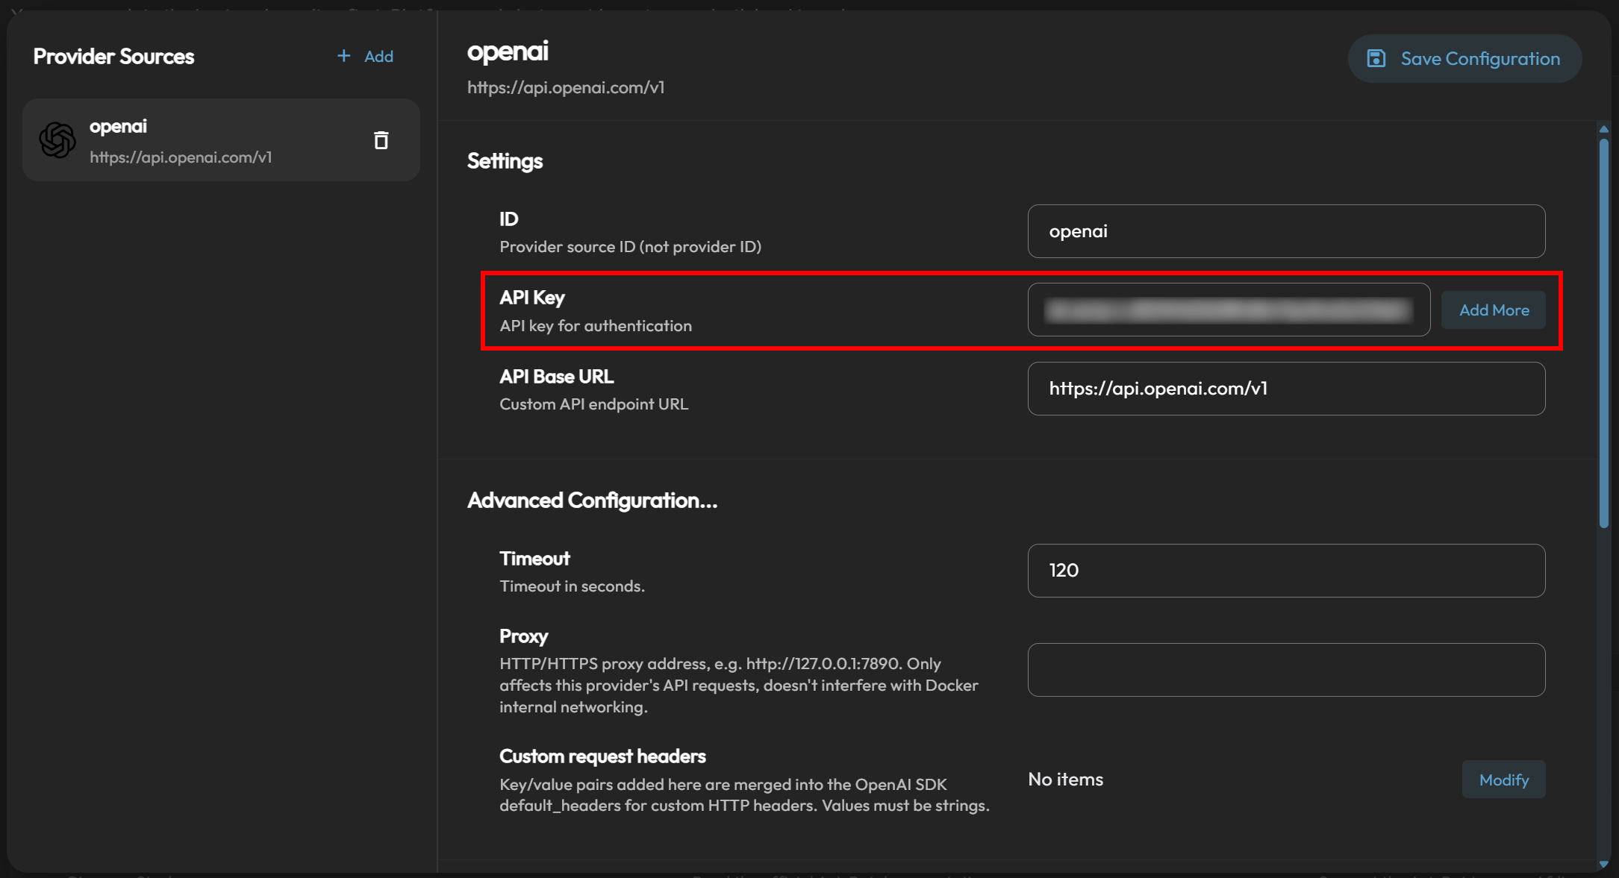Click the 'API Base URL' label
This screenshot has width=1619, height=878.
click(556, 377)
